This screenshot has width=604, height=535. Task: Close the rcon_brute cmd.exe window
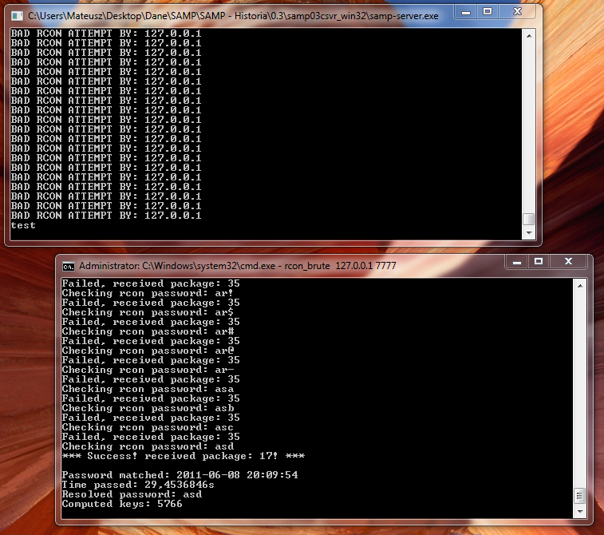tap(568, 262)
